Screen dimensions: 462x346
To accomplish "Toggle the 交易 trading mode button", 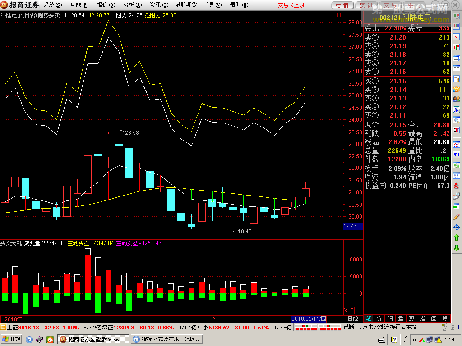I will pyautogui.click(x=389, y=5).
